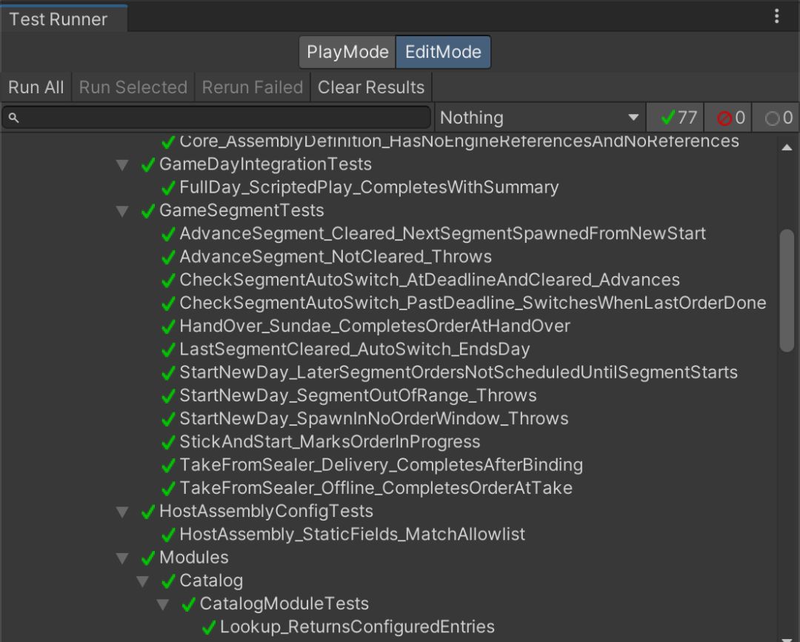The image size is (800, 642).
Task: Click the Run Selected button
Action: 133,87
